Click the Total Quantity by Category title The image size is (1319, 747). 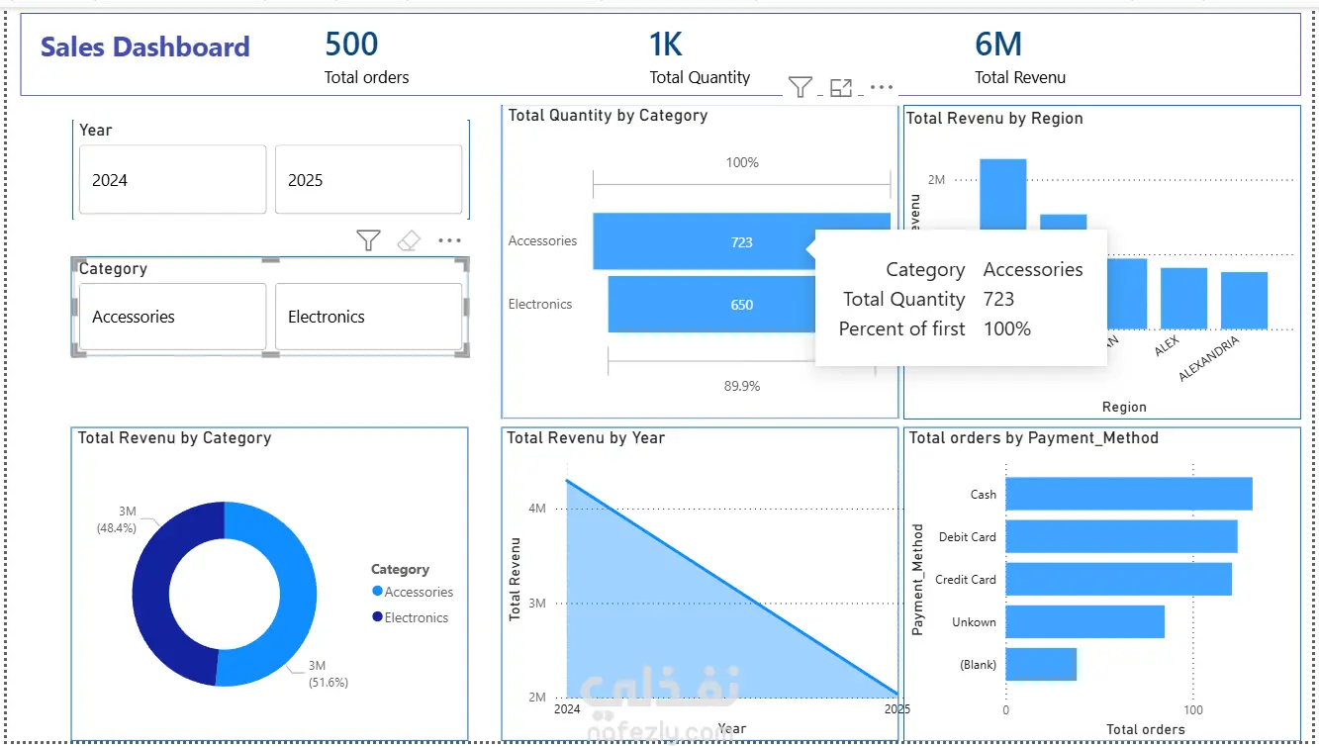click(x=608, y=116)
